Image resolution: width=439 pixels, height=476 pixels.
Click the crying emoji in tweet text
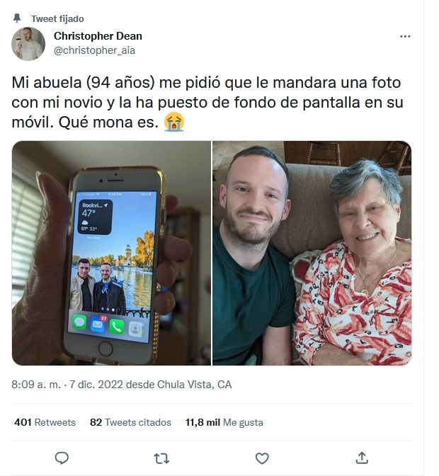point(174,122)
